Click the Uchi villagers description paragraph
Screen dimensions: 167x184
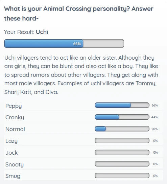(81, 75)
